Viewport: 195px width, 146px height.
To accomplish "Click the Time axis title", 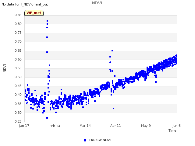I will tap(172, 130).
